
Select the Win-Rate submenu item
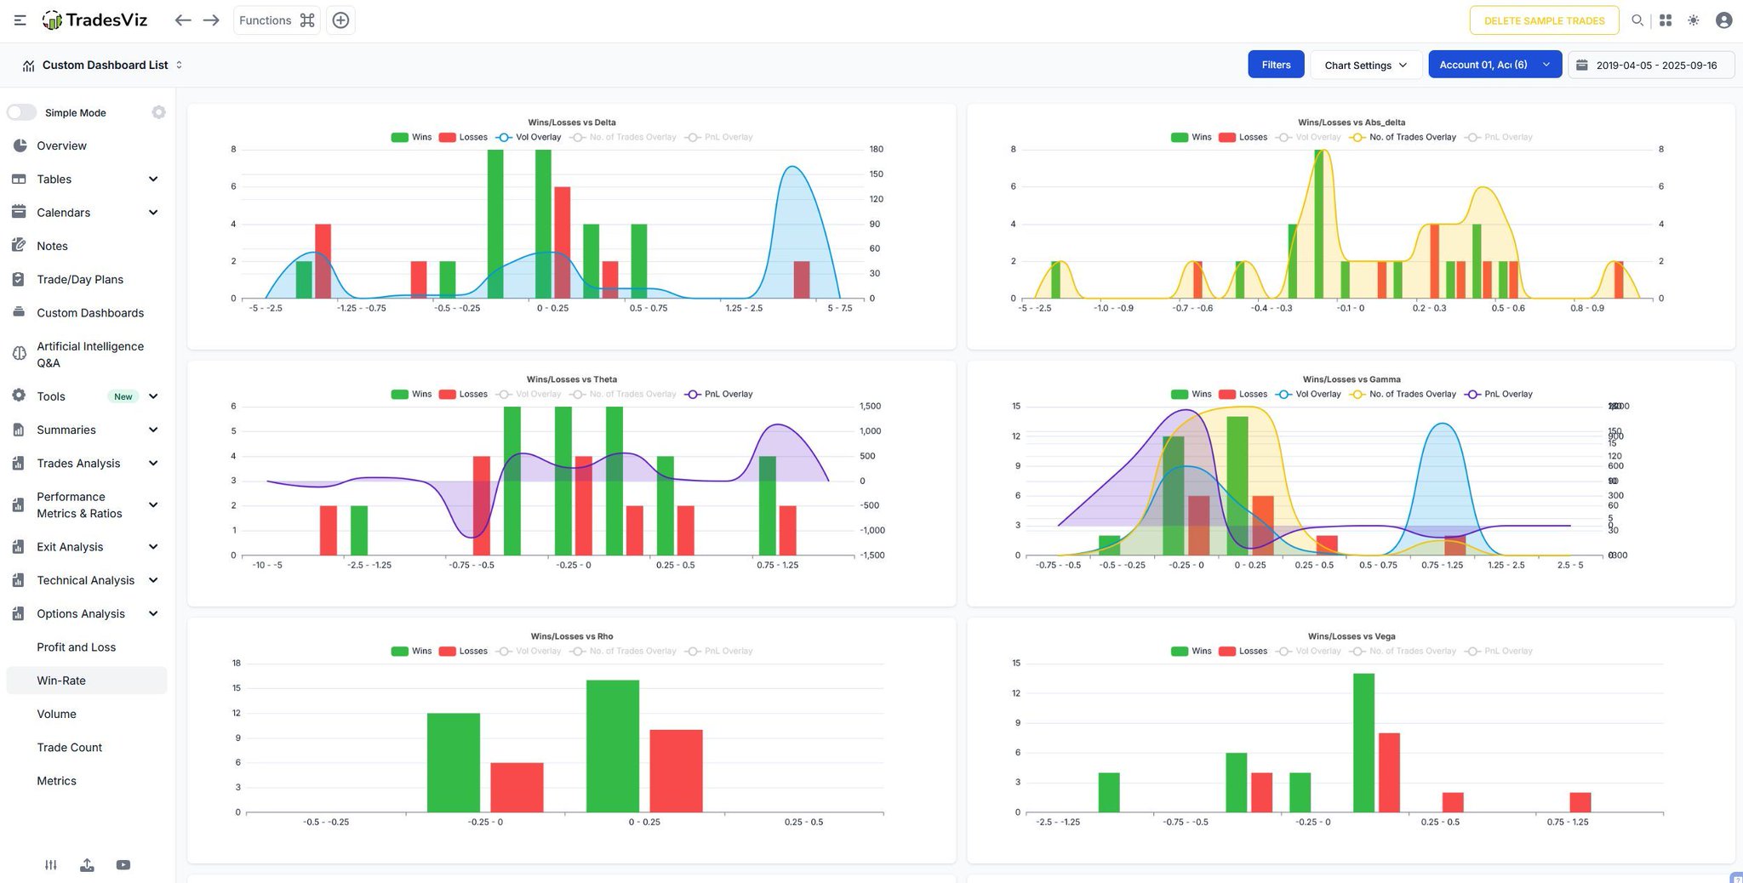[86, 681]
